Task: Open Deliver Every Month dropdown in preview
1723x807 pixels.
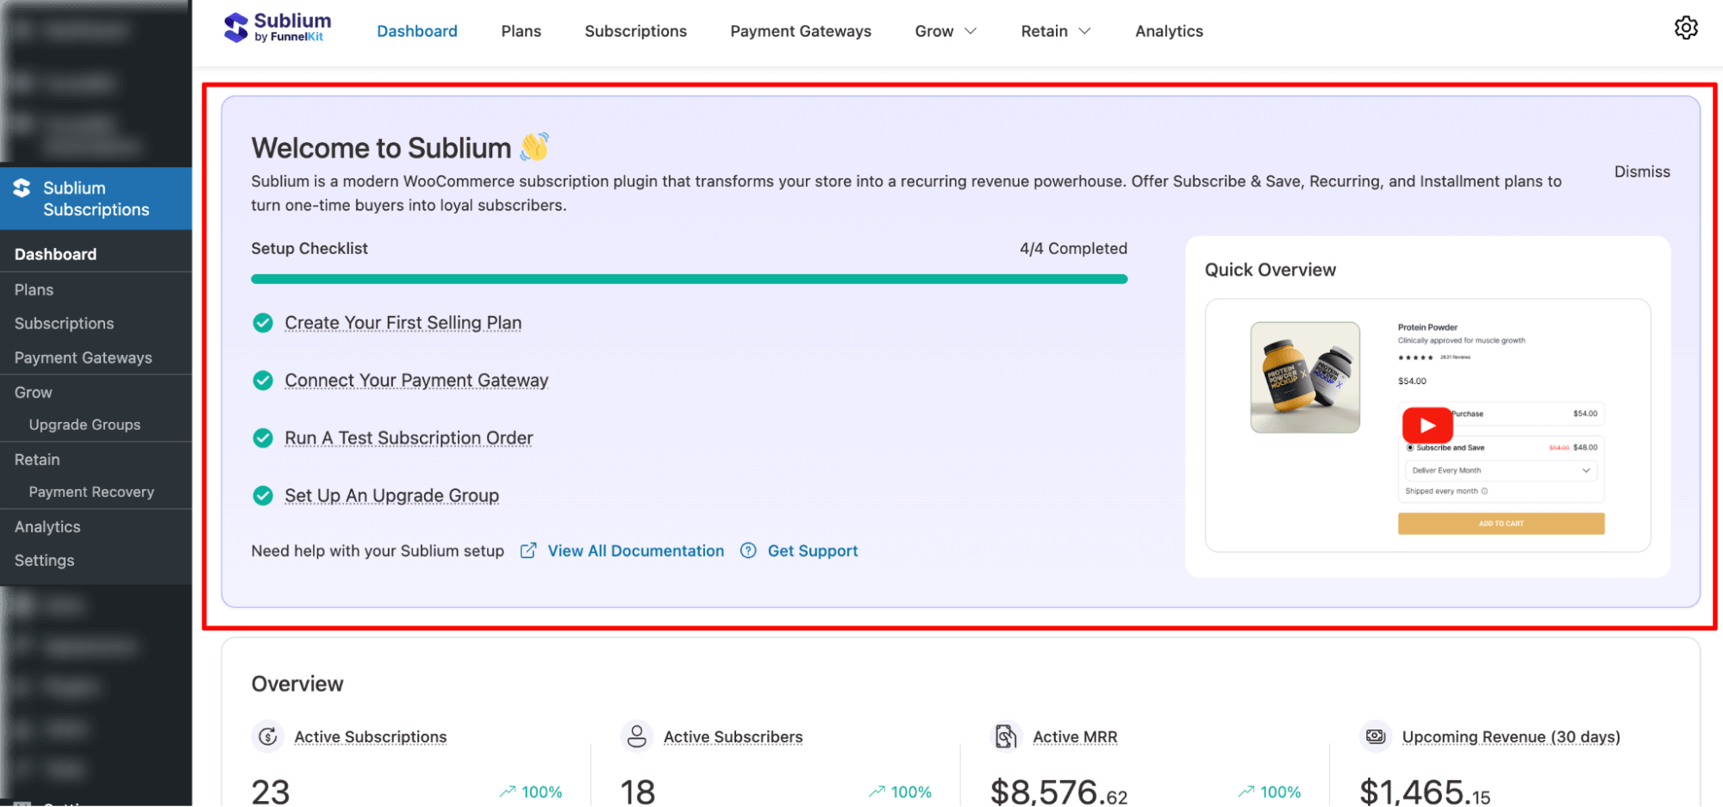Action: (x=1501, y=470)
